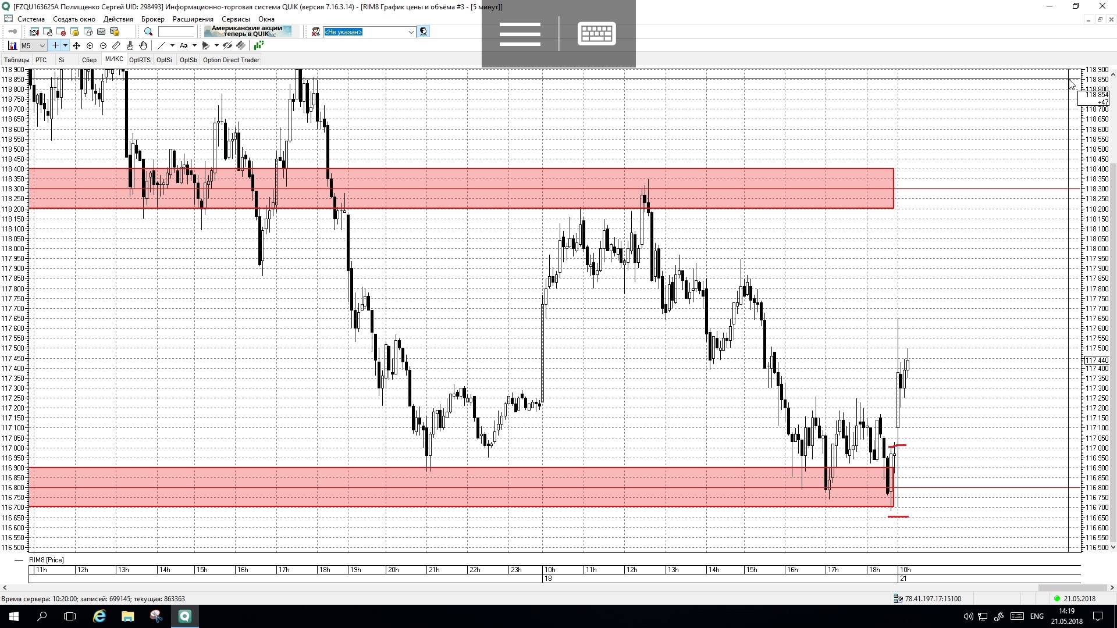Switch to the OptRTS tab

tap(140, 60)
